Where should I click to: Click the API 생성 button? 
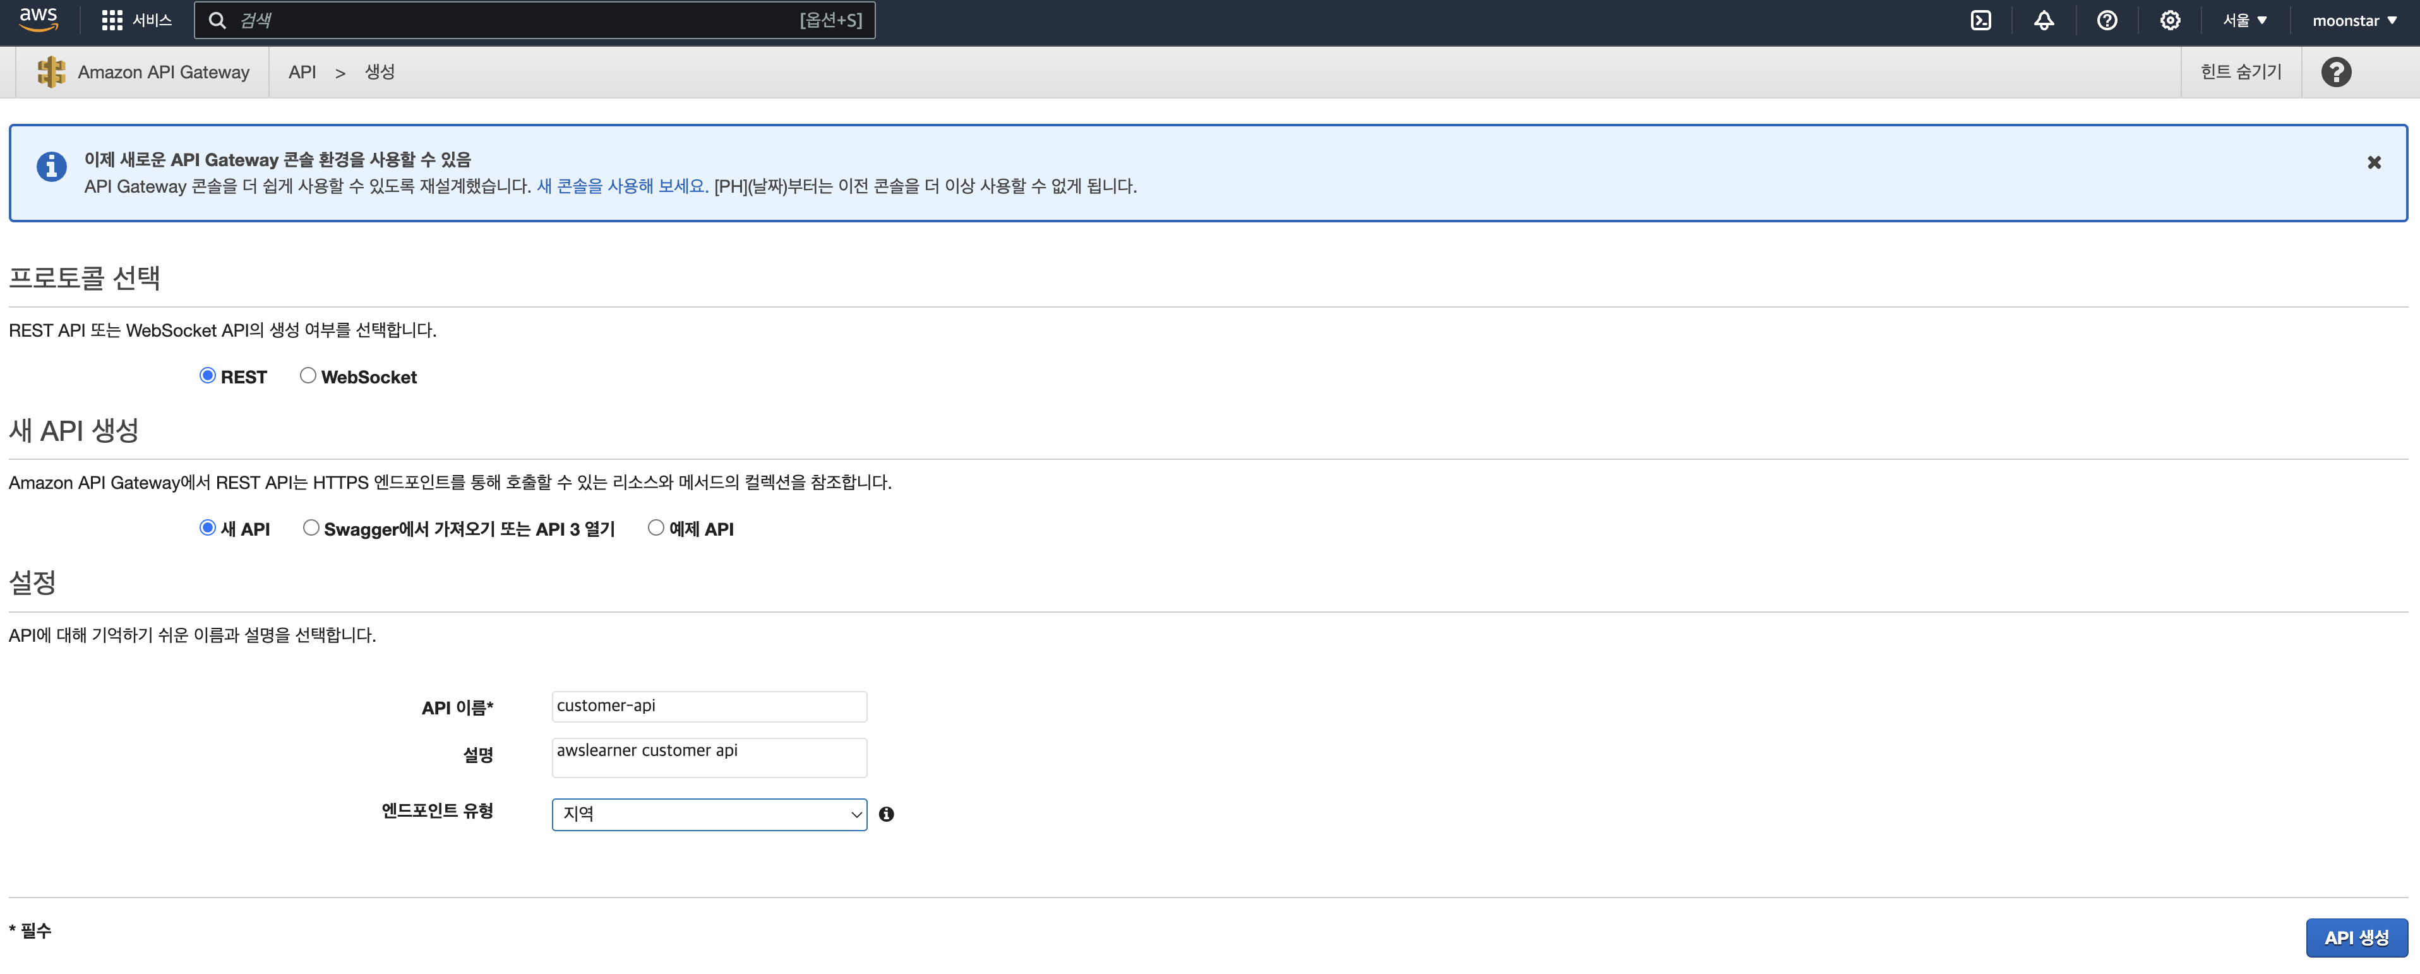point(2356,937)
